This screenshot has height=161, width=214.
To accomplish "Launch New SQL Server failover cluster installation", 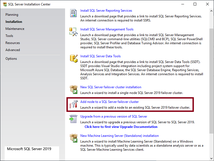I will pyautogui.click(x=111, y=87).
